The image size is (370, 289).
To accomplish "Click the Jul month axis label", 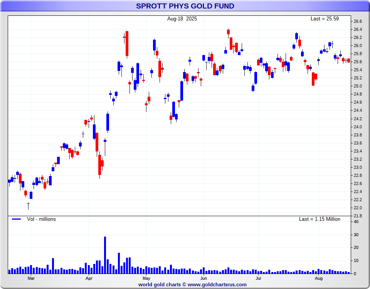I will [x=258, y=278].
